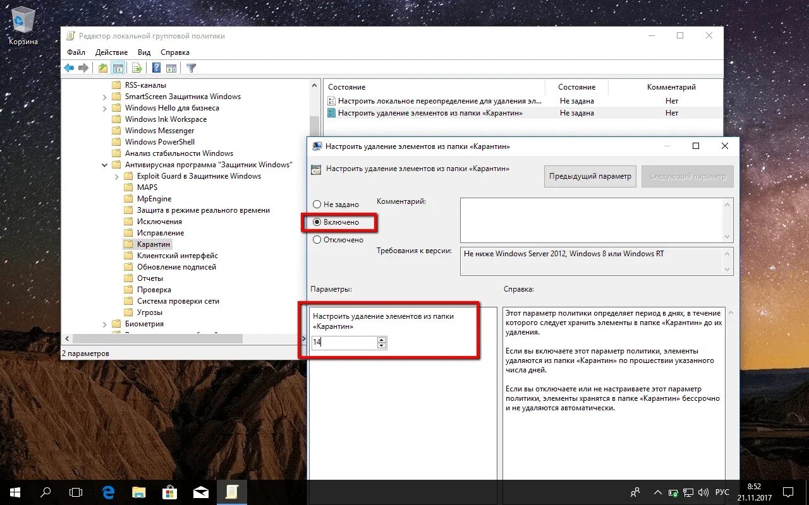Click the network icon in the system tray
This screenshot has height=505, width=809.
click(x=688, y=492)
